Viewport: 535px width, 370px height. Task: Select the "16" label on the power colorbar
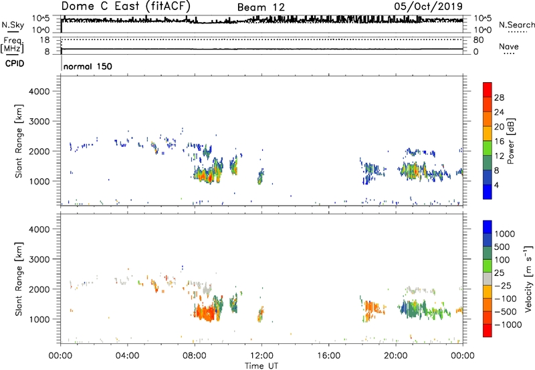pyautogui.click(x=499, y=142)
